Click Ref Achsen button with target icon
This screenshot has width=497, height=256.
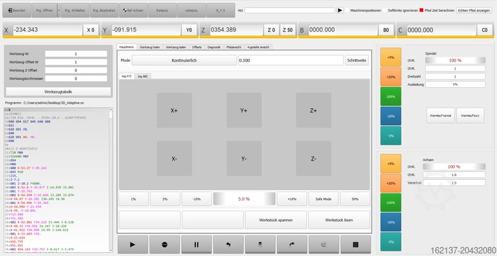[x=133, y=10]
